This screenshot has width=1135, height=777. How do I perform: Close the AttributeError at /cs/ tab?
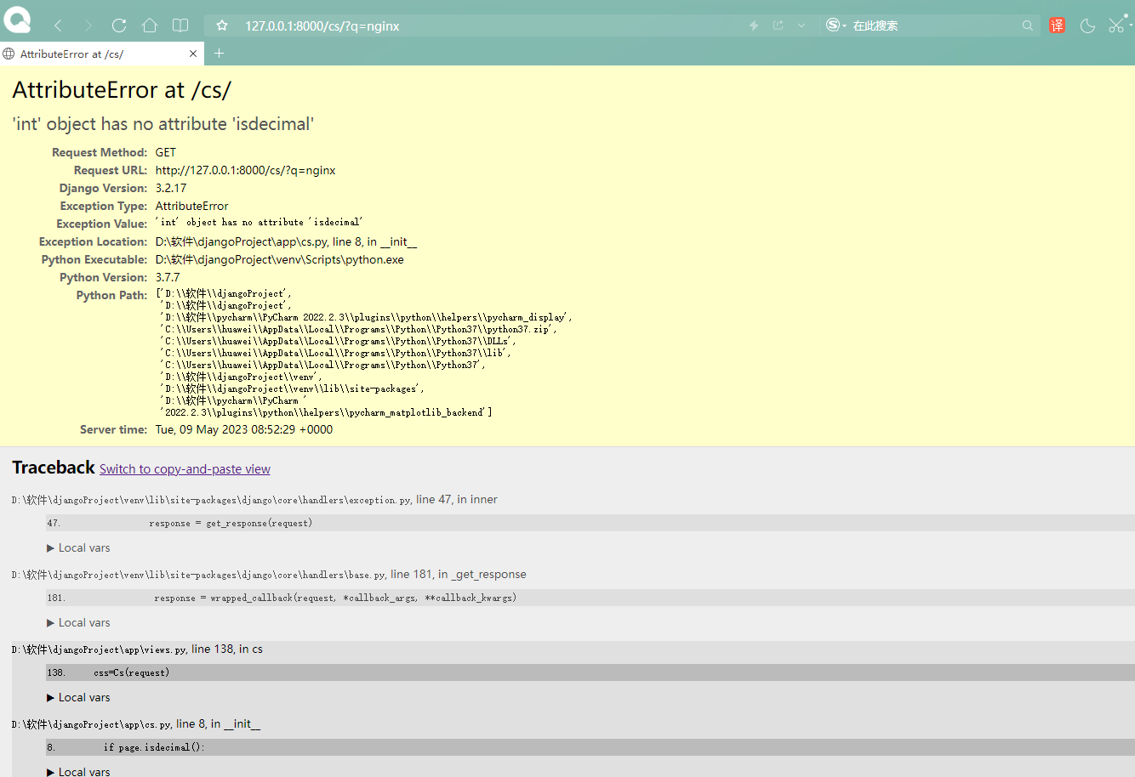click(193, 54)
